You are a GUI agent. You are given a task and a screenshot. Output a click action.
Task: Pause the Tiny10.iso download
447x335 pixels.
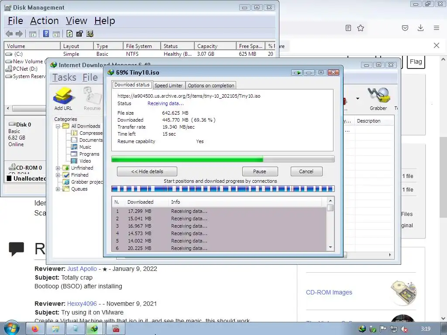pos(260,171)
